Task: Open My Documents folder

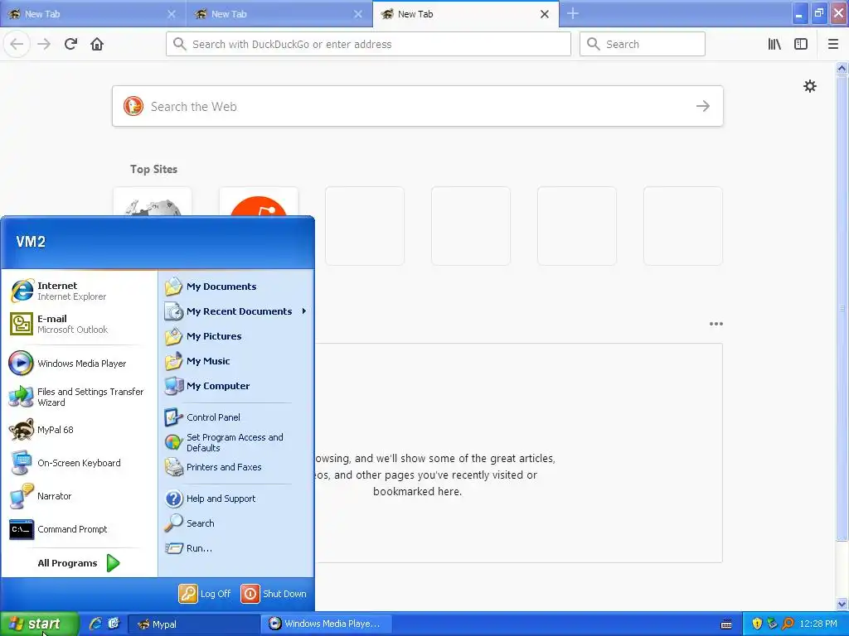Action: click(x=236, y=287)
